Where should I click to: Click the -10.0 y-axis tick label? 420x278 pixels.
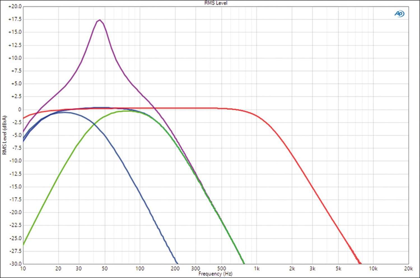click(16, 161)
